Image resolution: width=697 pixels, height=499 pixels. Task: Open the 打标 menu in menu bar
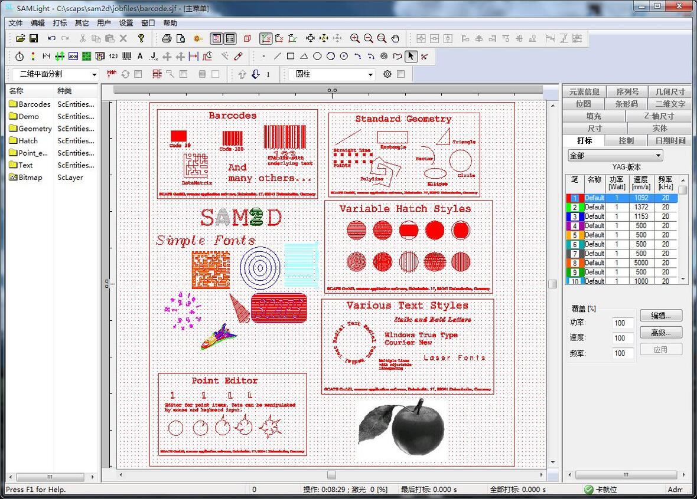[x=60, y=23]
